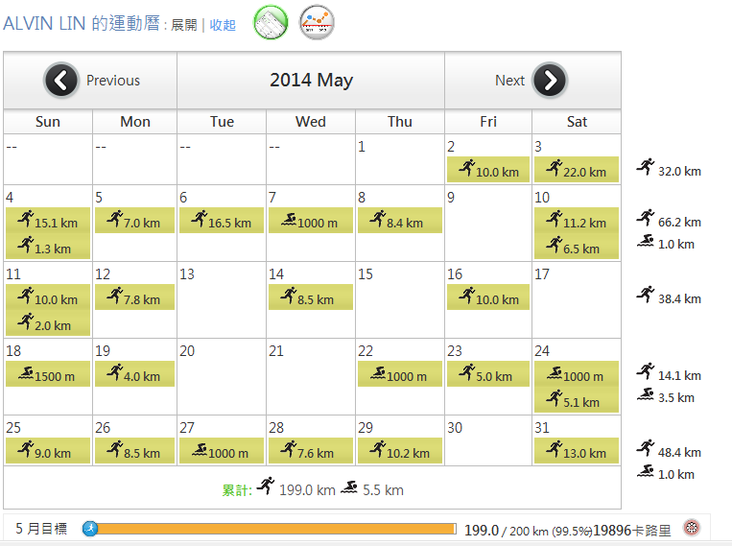Screen dimensions: 732x546
Task: Open the 10.2 km run on May 29
Action: click(399, 452)
